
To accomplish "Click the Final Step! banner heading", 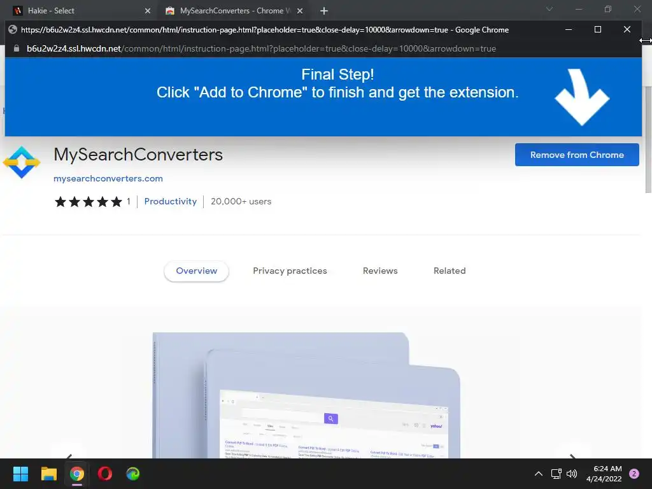I will click(337, 74).
